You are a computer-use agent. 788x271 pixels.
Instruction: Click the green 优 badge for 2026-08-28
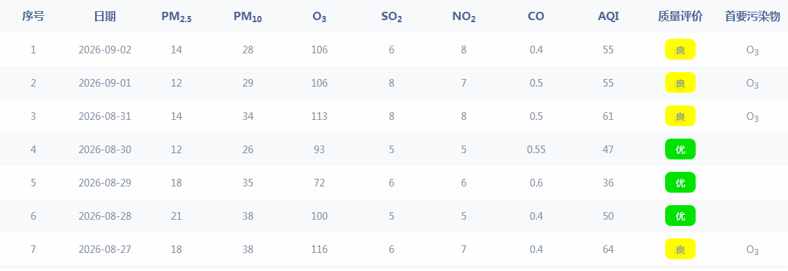tap(680, 216)
